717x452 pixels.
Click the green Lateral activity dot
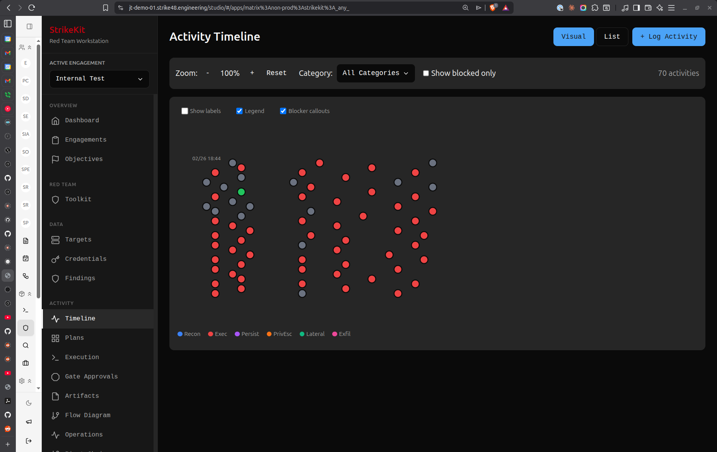[x=241, y=192]
